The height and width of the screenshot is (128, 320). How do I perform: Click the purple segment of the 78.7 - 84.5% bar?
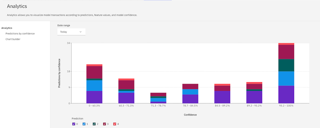[x=190, y=99]
